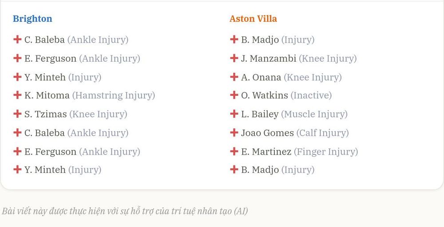Select the Calf Injury status text
Screen dimensions: 444x227
coord(322,133)
